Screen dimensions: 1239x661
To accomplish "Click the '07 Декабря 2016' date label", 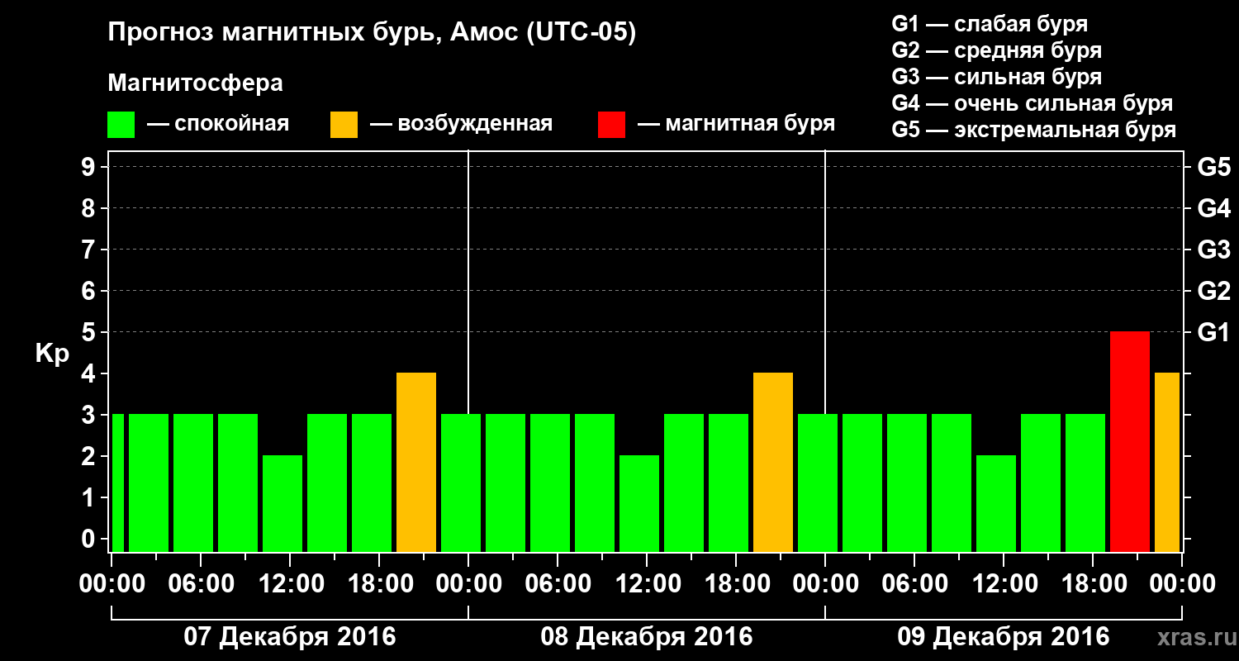I will [290, 637].
